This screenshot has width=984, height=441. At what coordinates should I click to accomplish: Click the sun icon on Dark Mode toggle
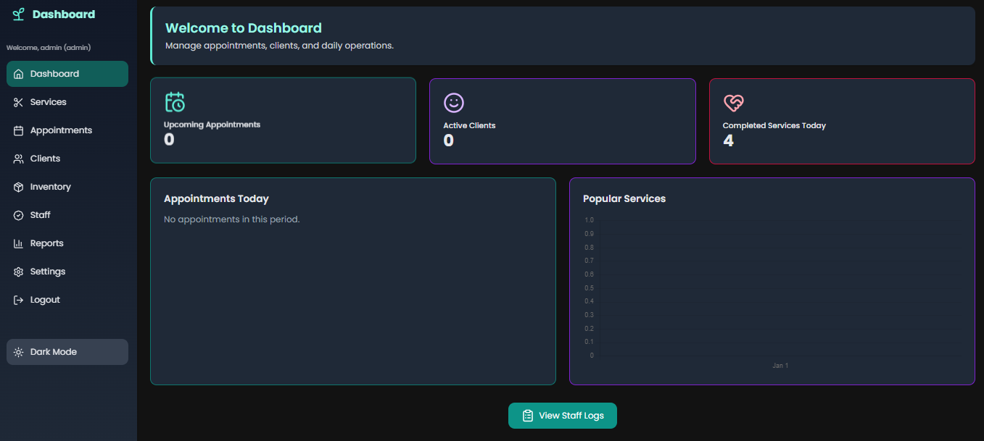[x=19, y=352]
